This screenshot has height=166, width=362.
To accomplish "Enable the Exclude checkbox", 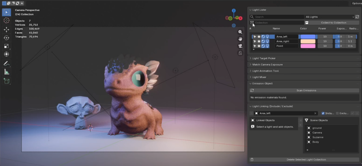I will pos(337,113).
